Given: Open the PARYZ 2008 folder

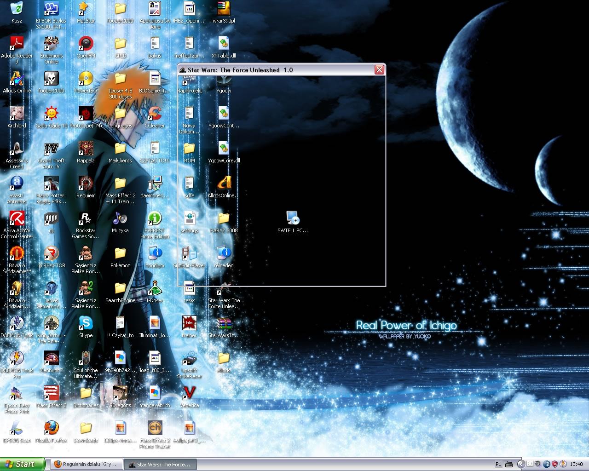Looking at the screenshot, I should (x=224, y=222).
